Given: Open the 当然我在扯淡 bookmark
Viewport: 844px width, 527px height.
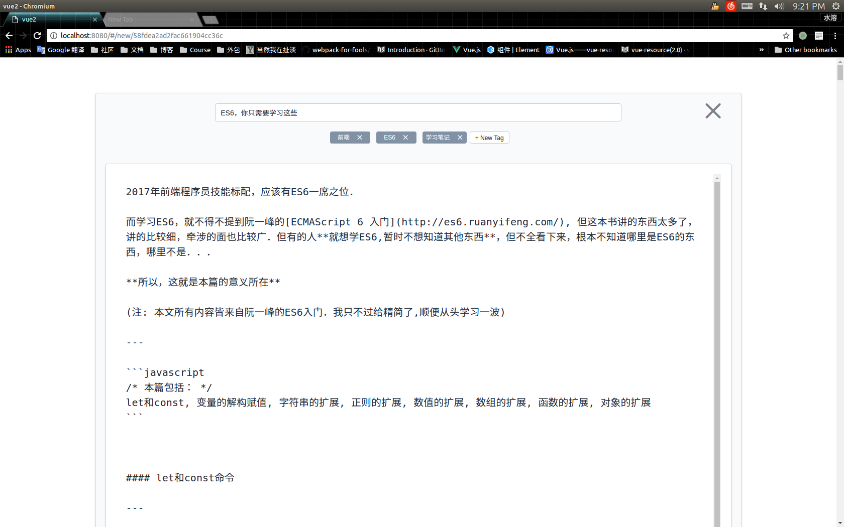Looking at the screenshot, I should [x=271, y=50].
